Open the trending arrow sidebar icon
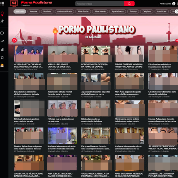Viewport: 178px width, 178px height. (2, 41)
